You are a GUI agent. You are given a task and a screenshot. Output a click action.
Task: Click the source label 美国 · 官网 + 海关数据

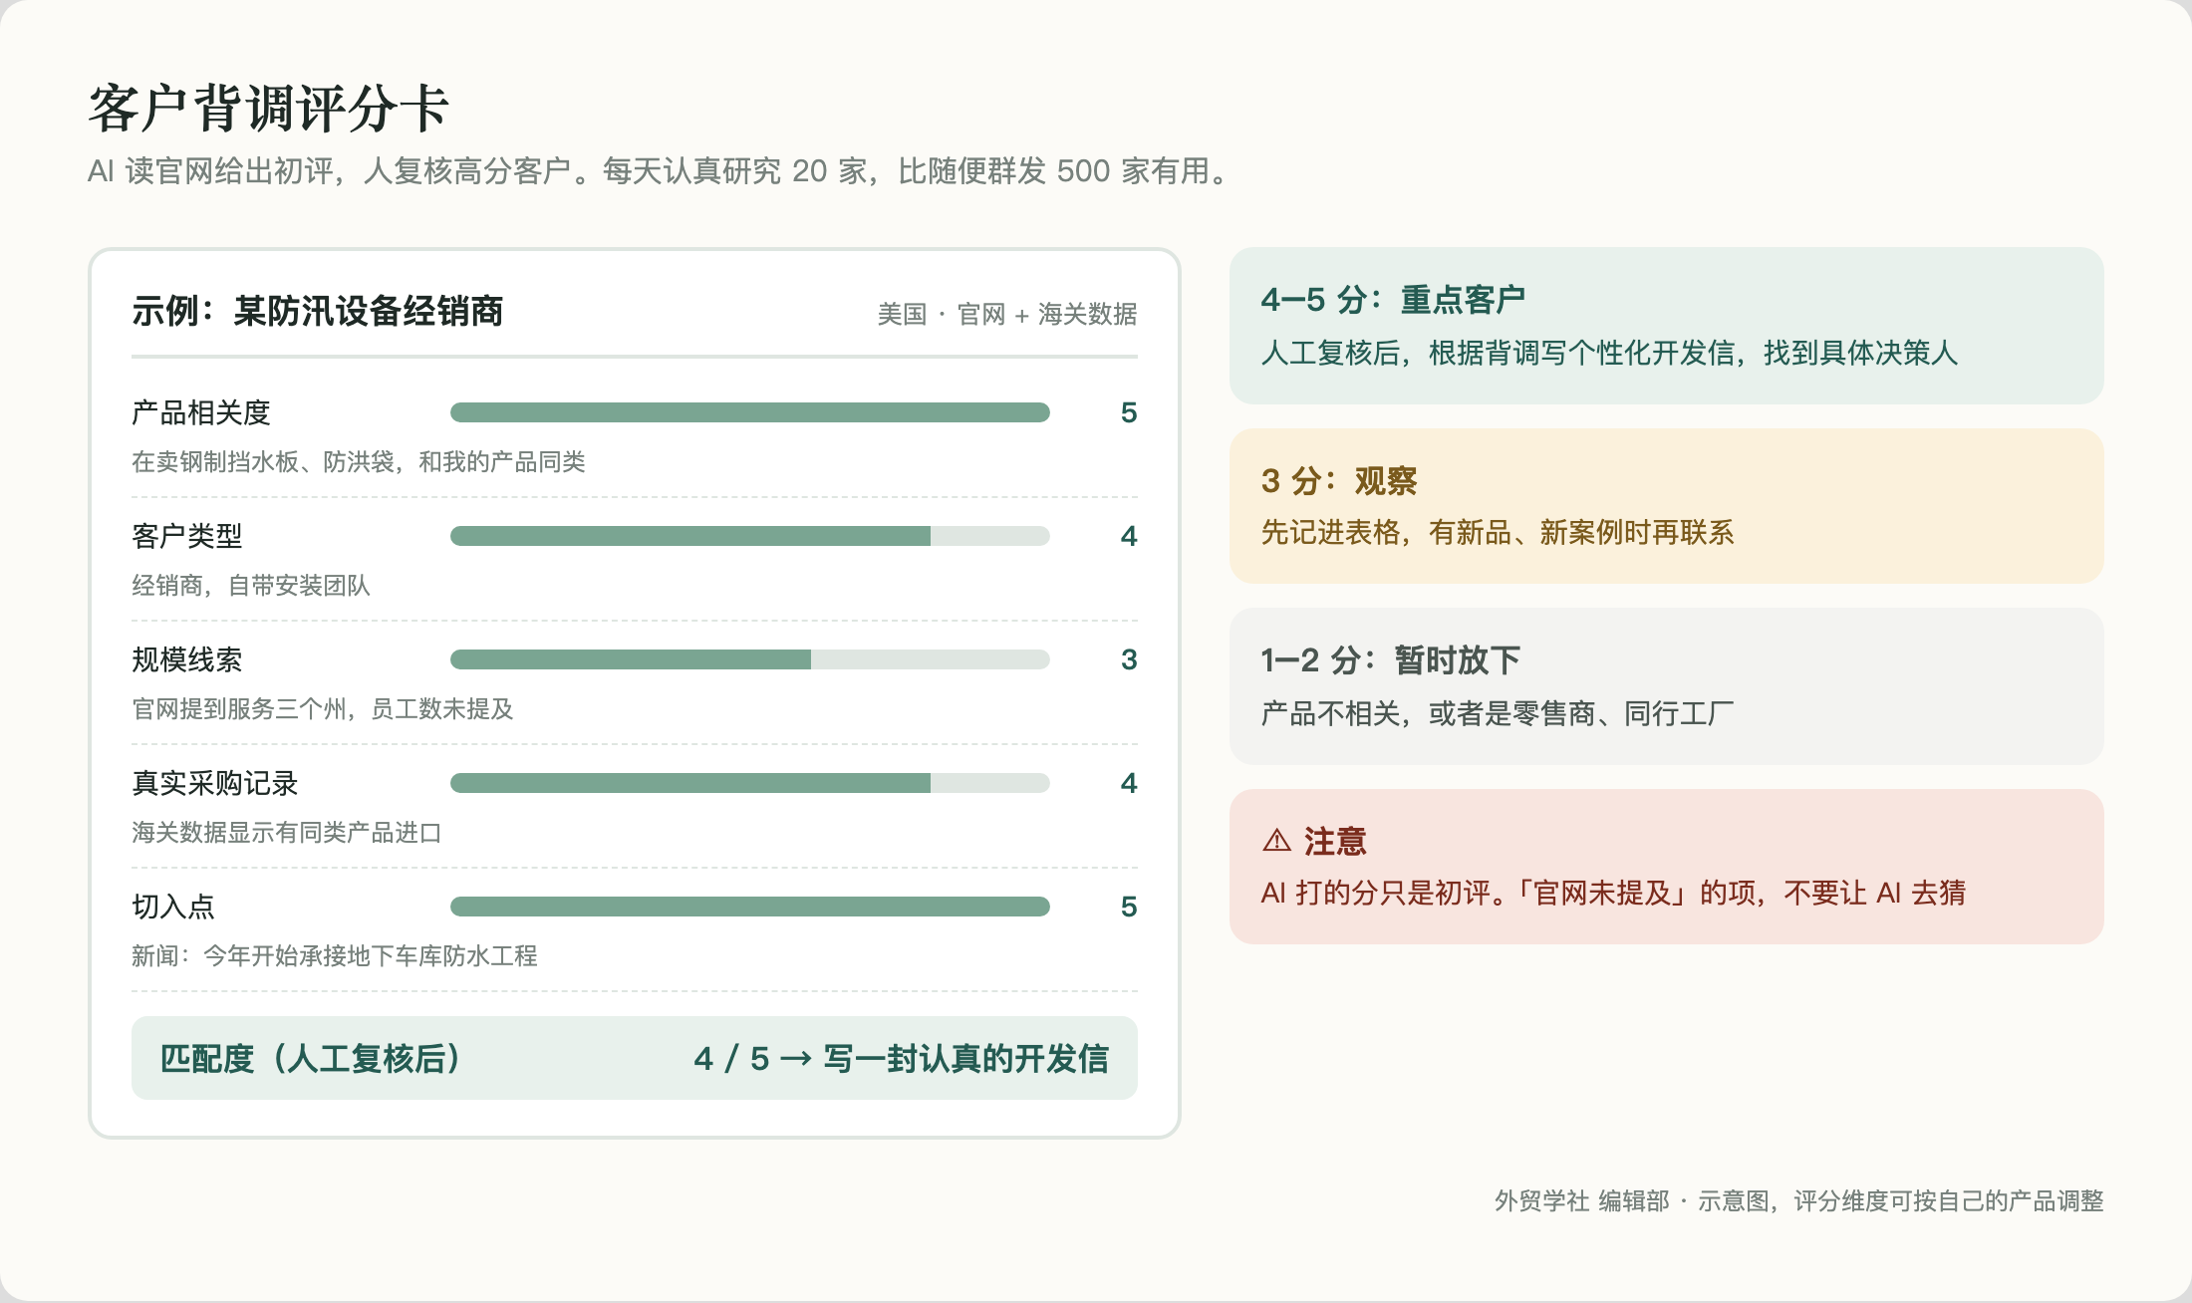1007,314
